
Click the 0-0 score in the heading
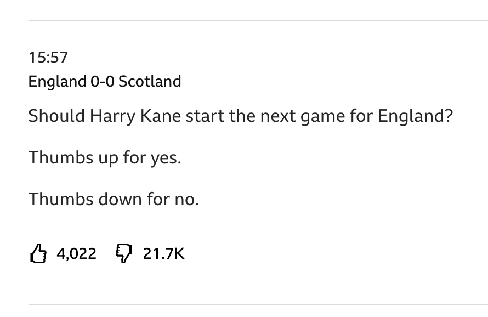(x=103, y=82)
